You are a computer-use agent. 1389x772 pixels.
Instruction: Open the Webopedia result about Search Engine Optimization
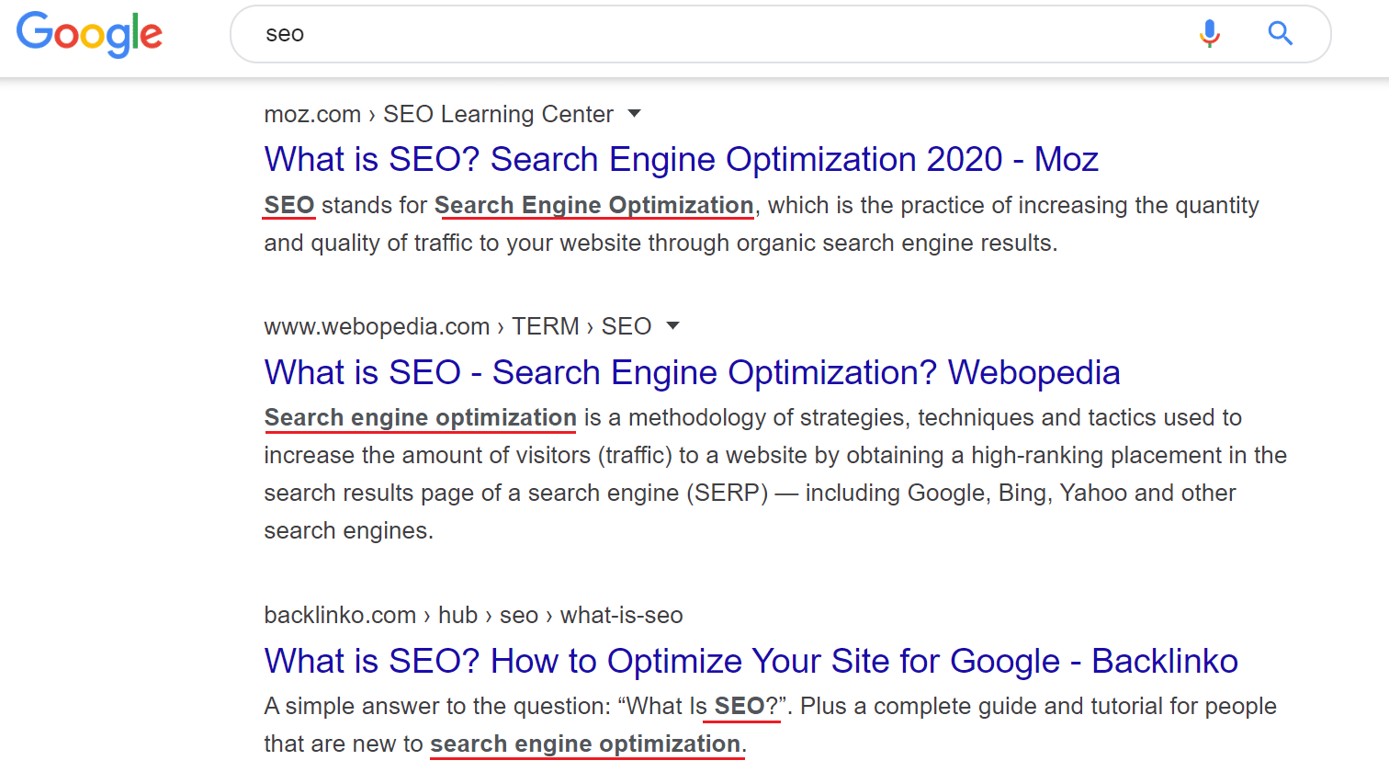[x=692, y=372]
